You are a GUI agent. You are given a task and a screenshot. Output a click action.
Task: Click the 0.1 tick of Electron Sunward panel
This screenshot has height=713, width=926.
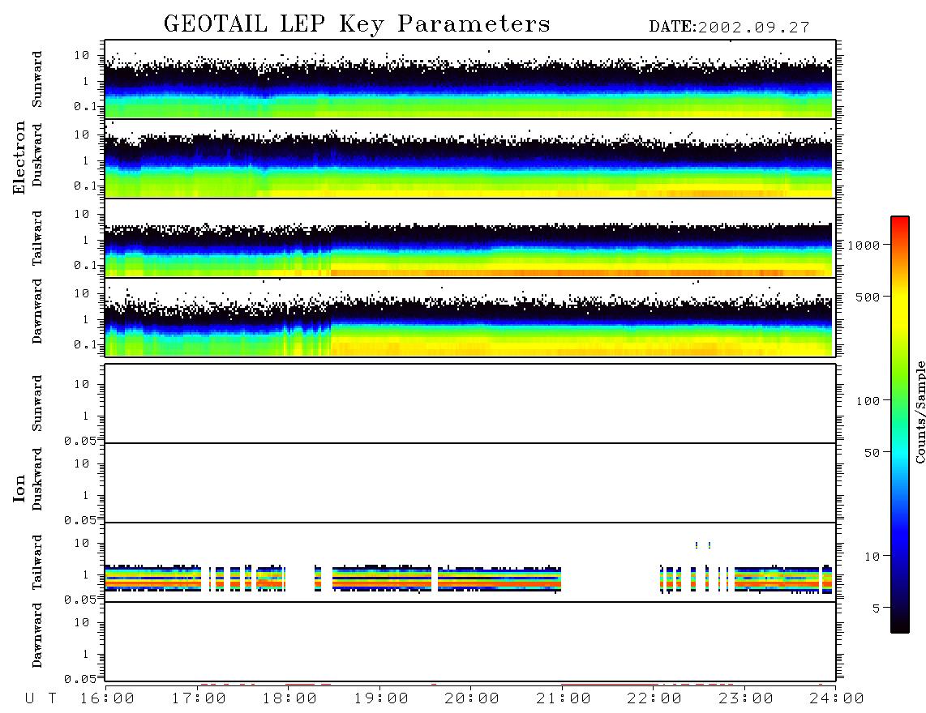pos(85,107)
